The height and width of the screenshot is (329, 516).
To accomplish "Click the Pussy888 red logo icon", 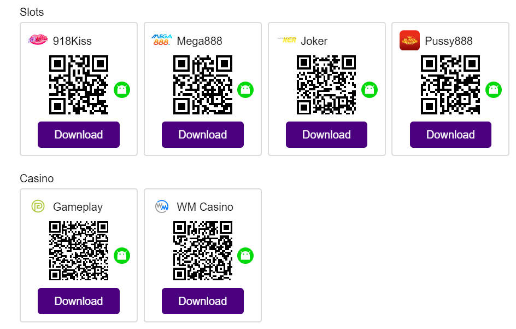I will coord(409,40).
